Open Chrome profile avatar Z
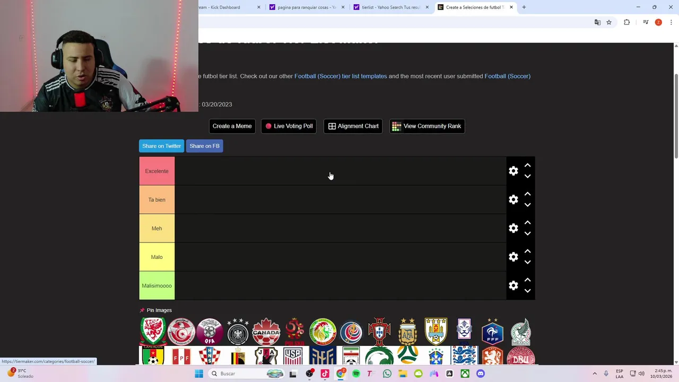This screenshot has width=679, height=382. pos(658,22)
